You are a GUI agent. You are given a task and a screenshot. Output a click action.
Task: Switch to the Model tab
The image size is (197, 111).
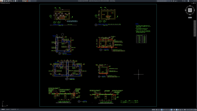pyautogui.click(x=3, y=109)
